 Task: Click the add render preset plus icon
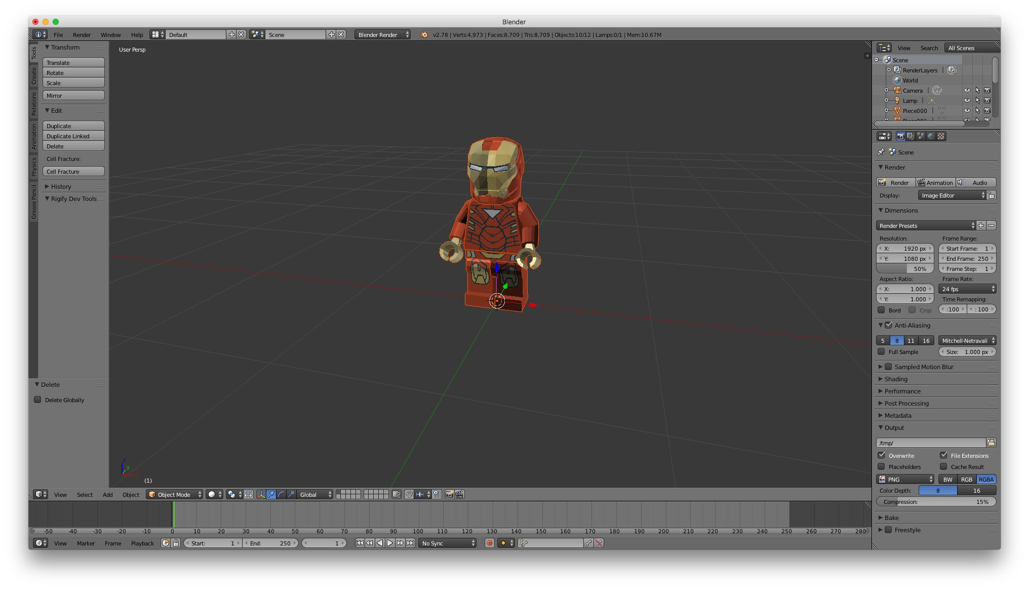click(981, 226)
